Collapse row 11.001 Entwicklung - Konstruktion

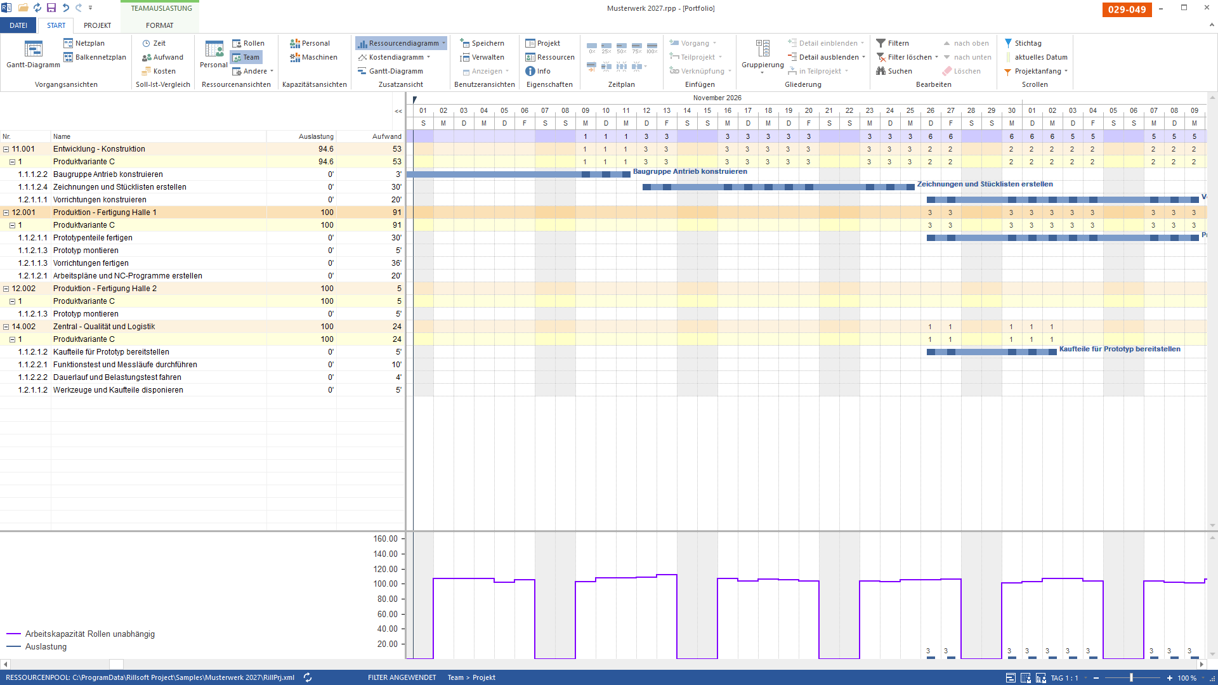coord(6,149)
